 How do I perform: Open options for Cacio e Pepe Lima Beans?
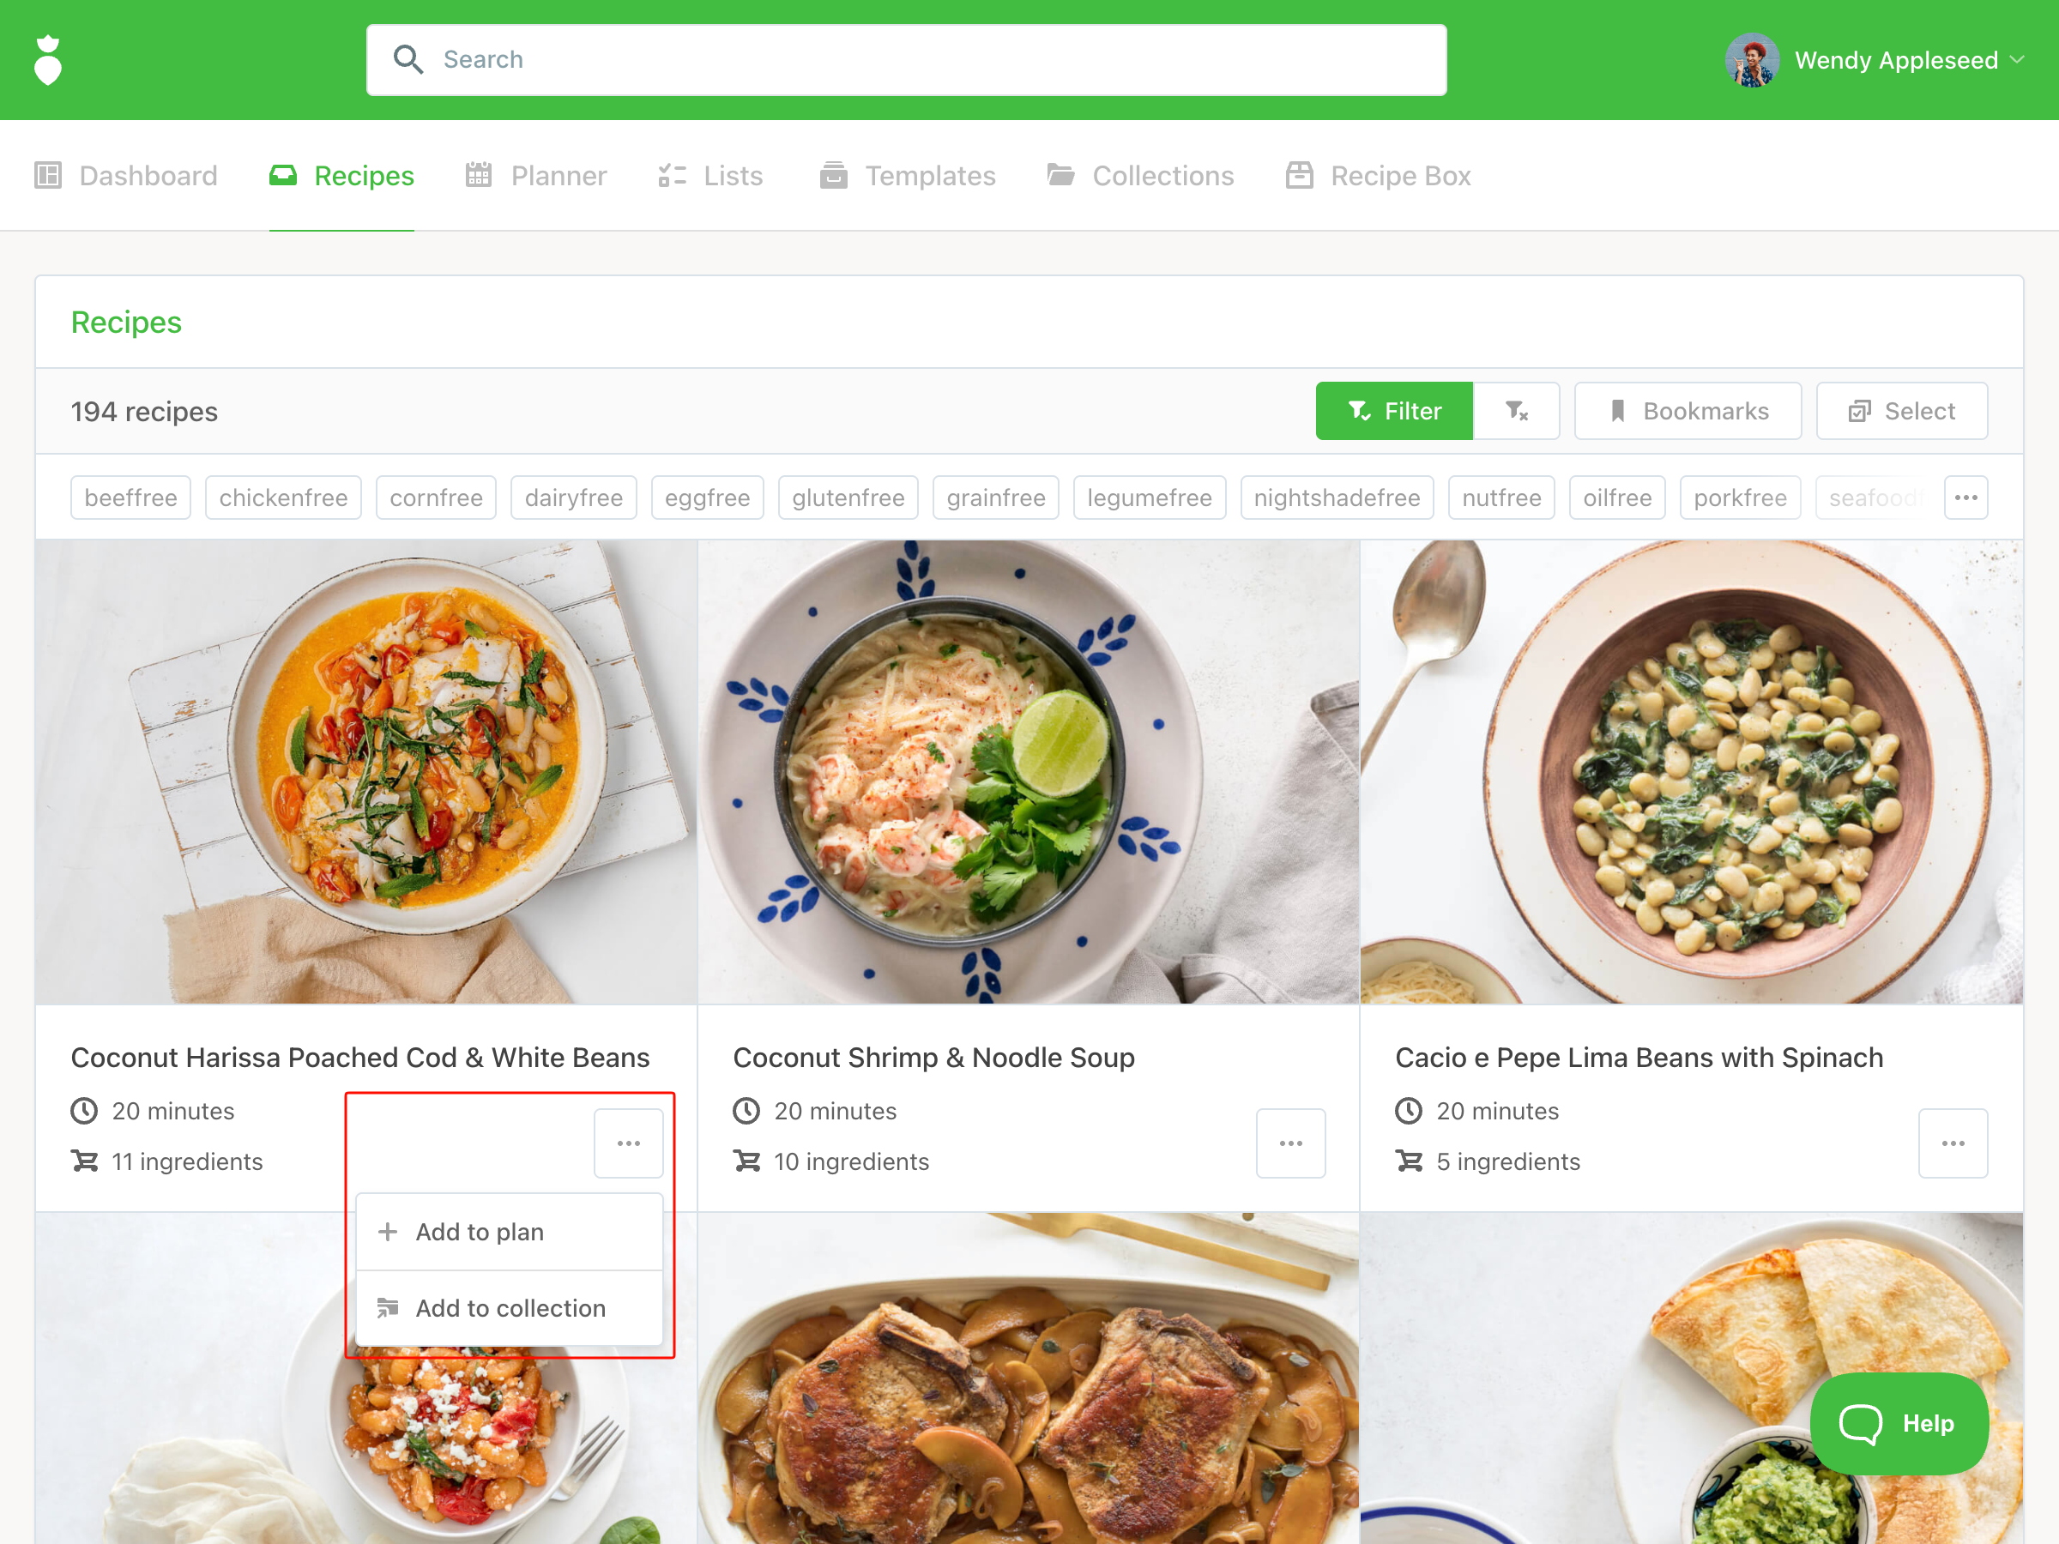pyautogui.click(x=1953, y=1143)
